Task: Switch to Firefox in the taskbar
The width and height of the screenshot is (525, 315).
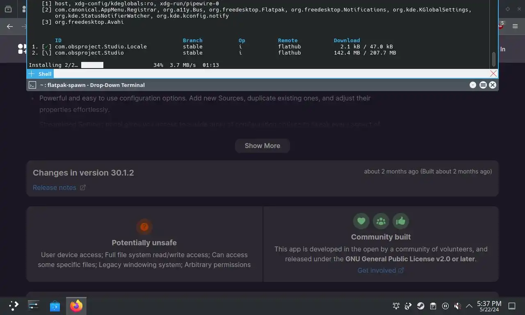Action: (76, 306)
